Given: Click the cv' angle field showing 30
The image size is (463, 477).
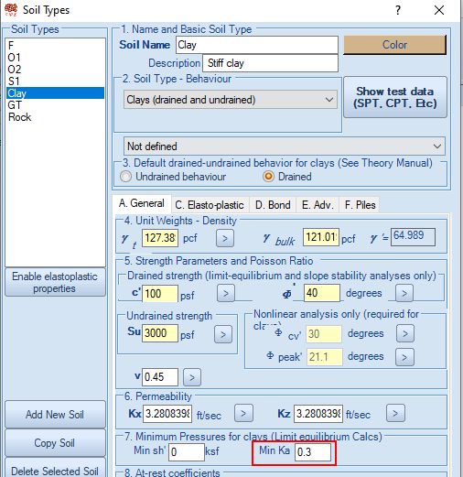Looking at the screenshot, I should coord(324,333).
